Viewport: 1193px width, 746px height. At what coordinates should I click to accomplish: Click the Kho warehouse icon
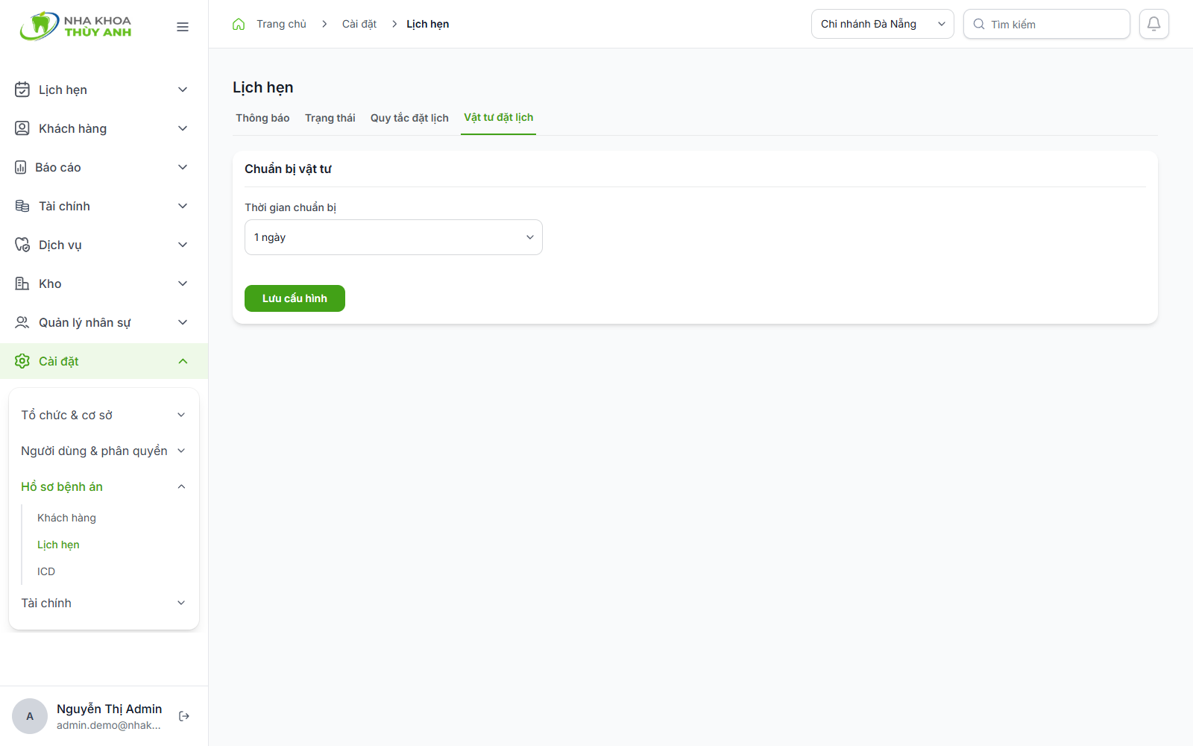click(22, 283)
